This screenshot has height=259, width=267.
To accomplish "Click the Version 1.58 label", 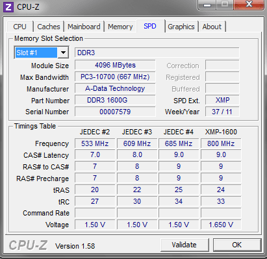I will tap(75, 246).
